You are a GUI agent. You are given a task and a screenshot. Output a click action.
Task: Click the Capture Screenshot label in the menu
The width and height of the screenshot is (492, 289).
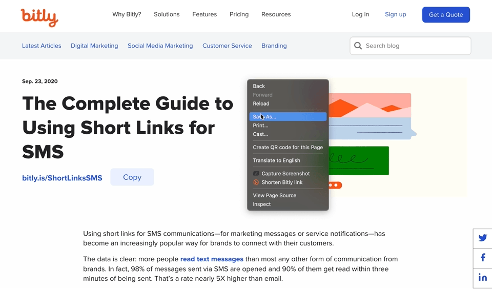[x=285, y=174]
